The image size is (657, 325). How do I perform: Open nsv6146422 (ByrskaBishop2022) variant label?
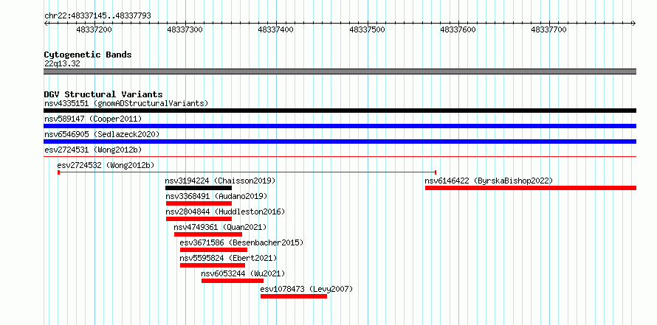[489, 181]
